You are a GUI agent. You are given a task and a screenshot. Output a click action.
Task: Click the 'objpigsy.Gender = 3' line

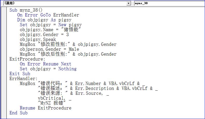(44, 35)
